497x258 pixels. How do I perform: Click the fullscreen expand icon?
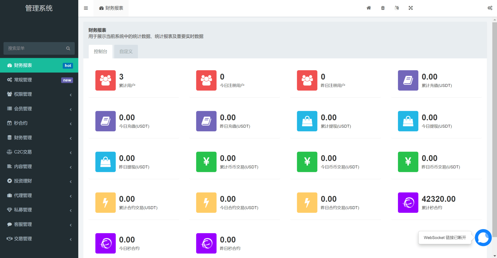click(411, 8)
